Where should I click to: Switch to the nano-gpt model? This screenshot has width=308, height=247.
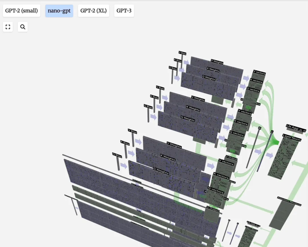(59, 11)
